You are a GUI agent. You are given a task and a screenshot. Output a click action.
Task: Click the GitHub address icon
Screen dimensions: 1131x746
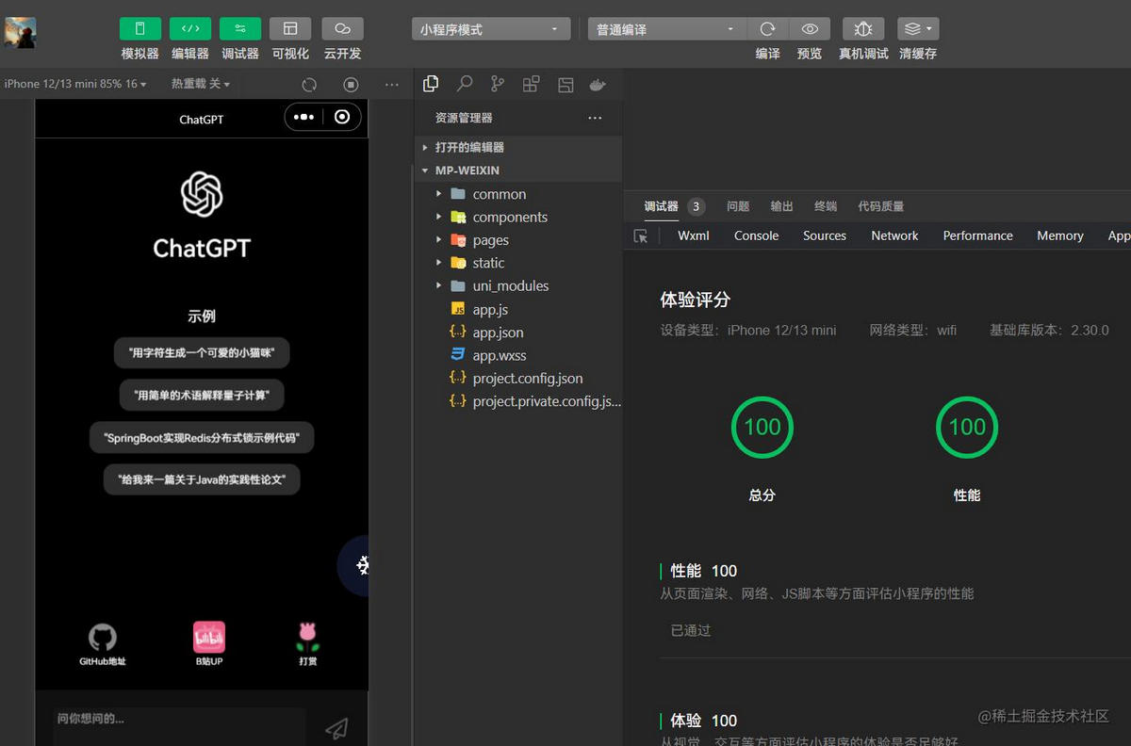pyautogui.click(x=103, y=639)
